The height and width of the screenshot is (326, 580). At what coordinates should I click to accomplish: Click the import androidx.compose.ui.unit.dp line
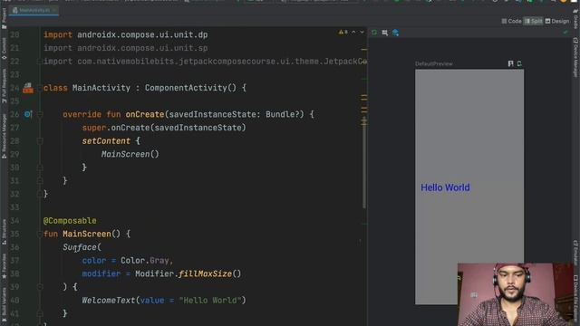126,34
